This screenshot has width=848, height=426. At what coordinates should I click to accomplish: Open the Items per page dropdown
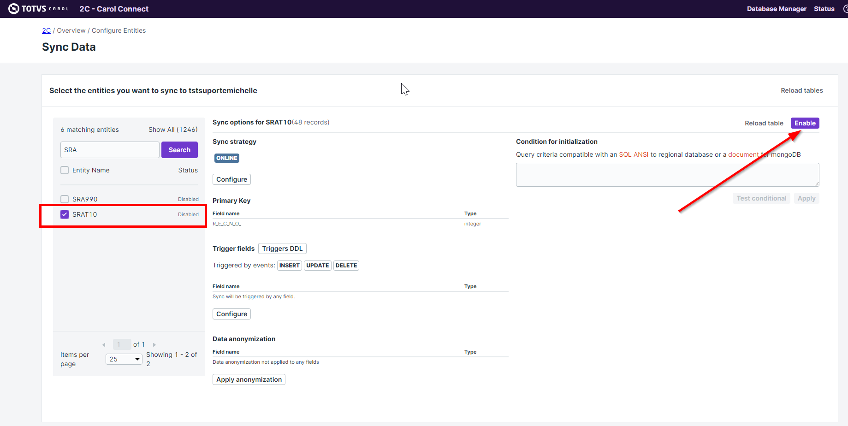124,359
